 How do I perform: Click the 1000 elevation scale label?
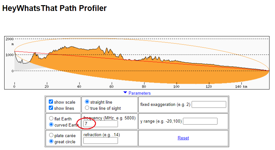(9, 55)
